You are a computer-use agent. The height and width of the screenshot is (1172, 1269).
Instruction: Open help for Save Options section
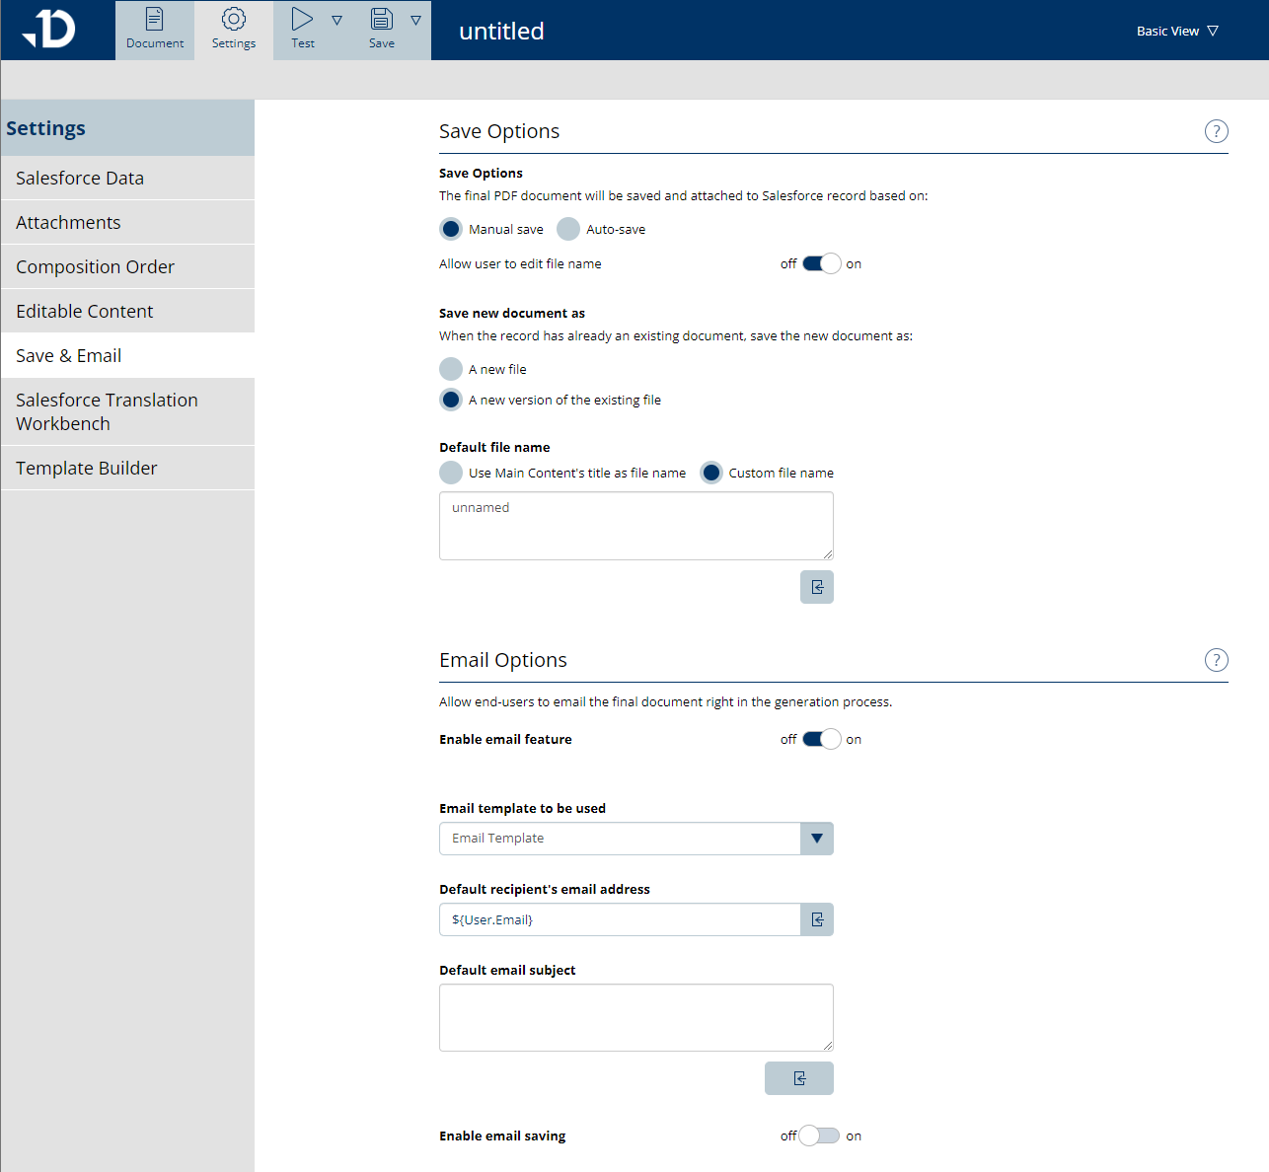(1216, 131)
